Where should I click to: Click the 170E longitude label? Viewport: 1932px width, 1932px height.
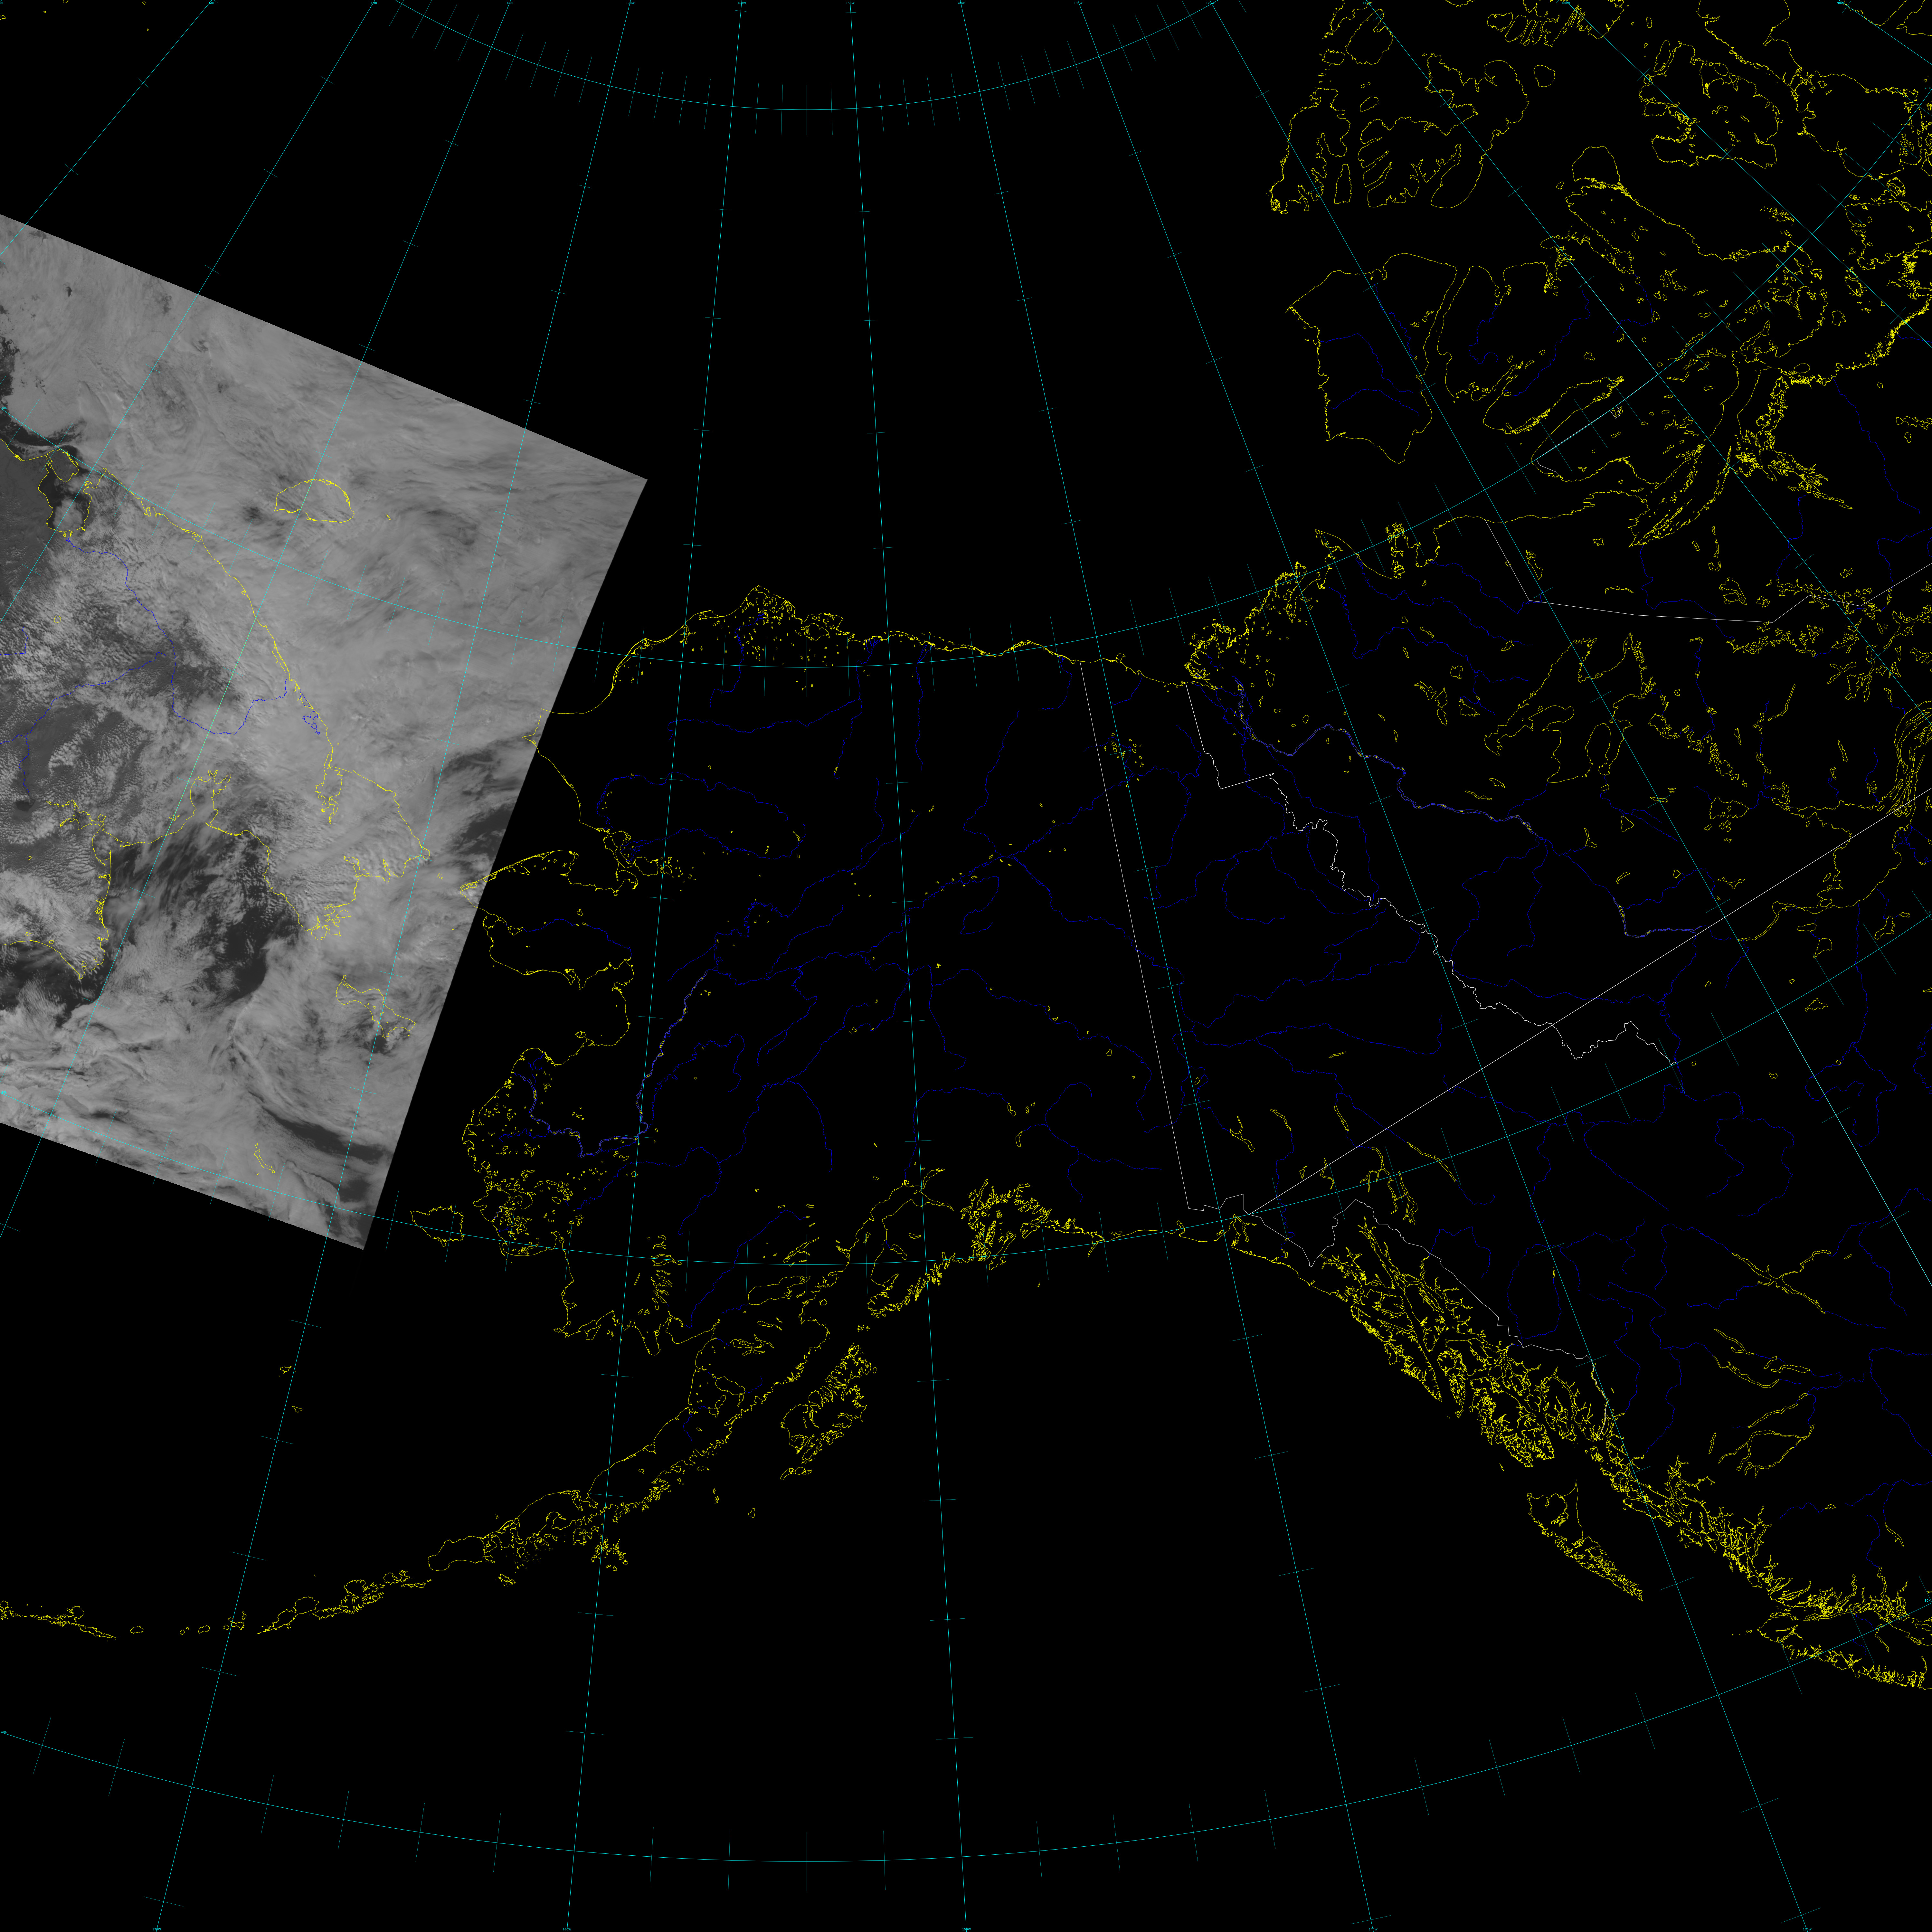coord(374,3)
